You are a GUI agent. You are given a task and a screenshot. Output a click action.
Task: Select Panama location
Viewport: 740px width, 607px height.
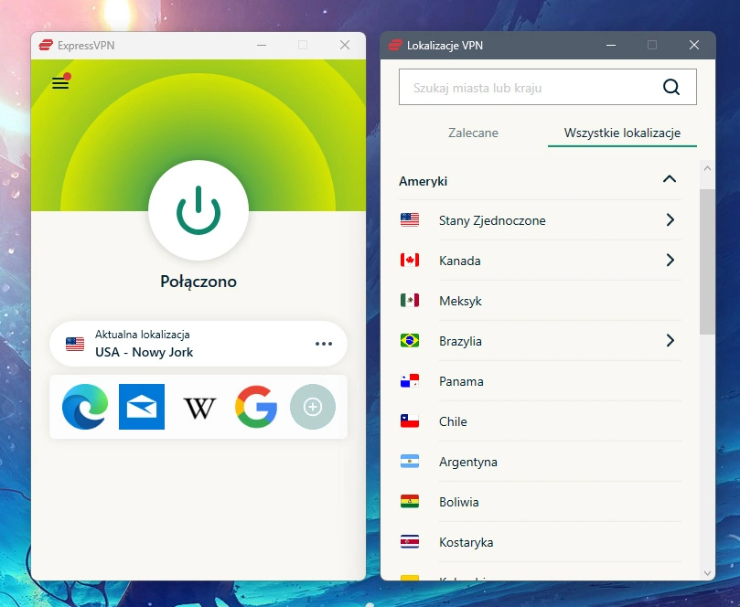point(540,381)
